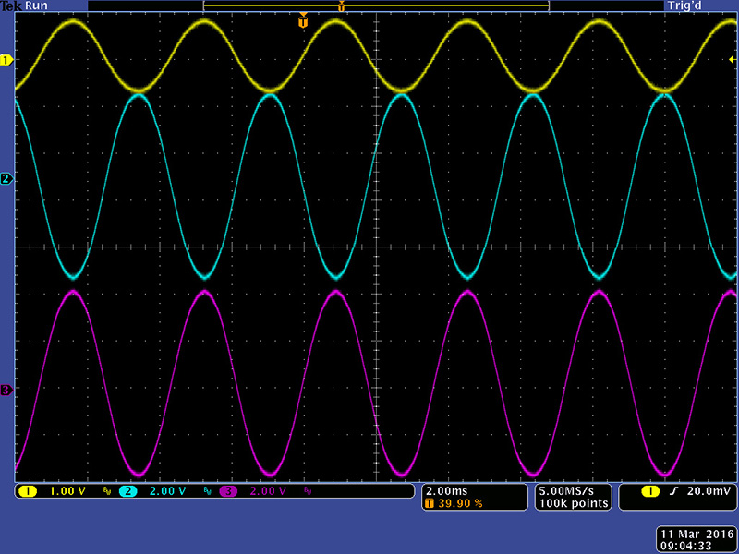
Task: Click the channel 1 ground marker on left edge
Action: point(6,60)
